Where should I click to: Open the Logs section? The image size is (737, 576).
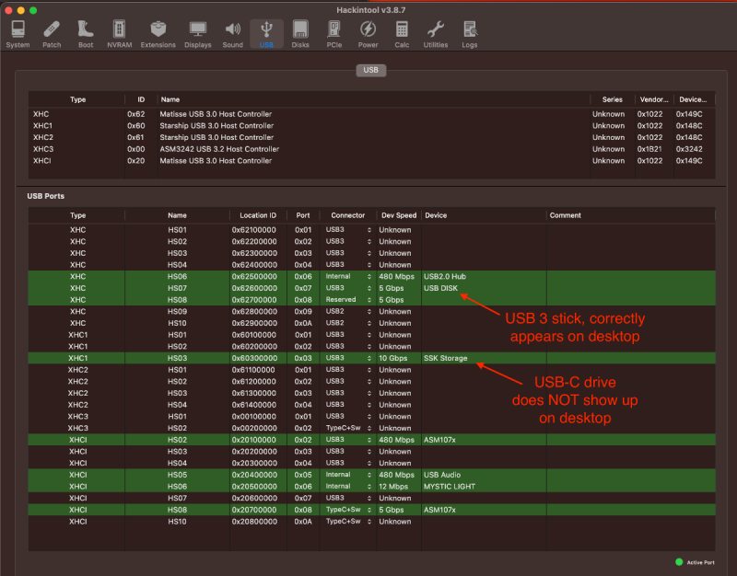(470, 32)
